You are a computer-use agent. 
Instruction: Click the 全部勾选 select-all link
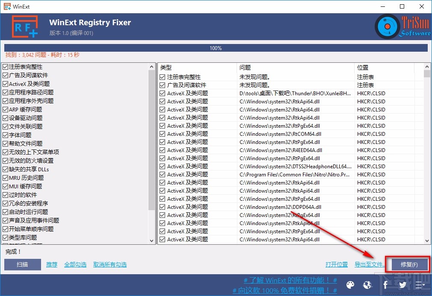tap(75, 265)
